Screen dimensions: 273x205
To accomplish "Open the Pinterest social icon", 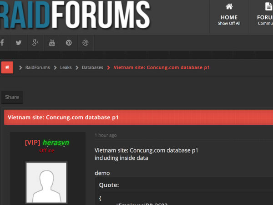I will (69, 43).
